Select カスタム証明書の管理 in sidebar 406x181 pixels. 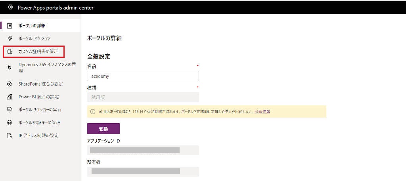tap(41, 52)
